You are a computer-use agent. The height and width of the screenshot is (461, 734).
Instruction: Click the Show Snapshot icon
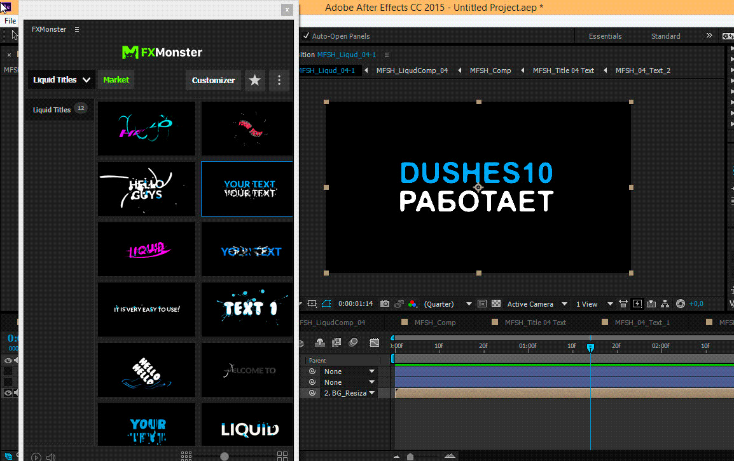pos(399,304)
